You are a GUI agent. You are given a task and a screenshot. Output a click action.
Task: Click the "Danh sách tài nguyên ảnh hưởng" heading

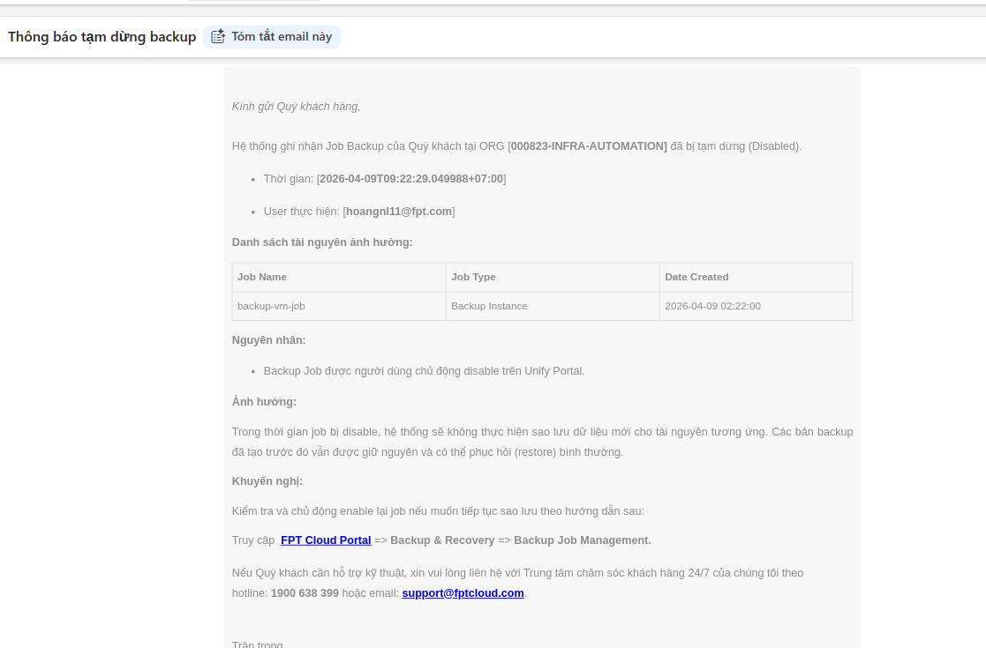[322, 242]
